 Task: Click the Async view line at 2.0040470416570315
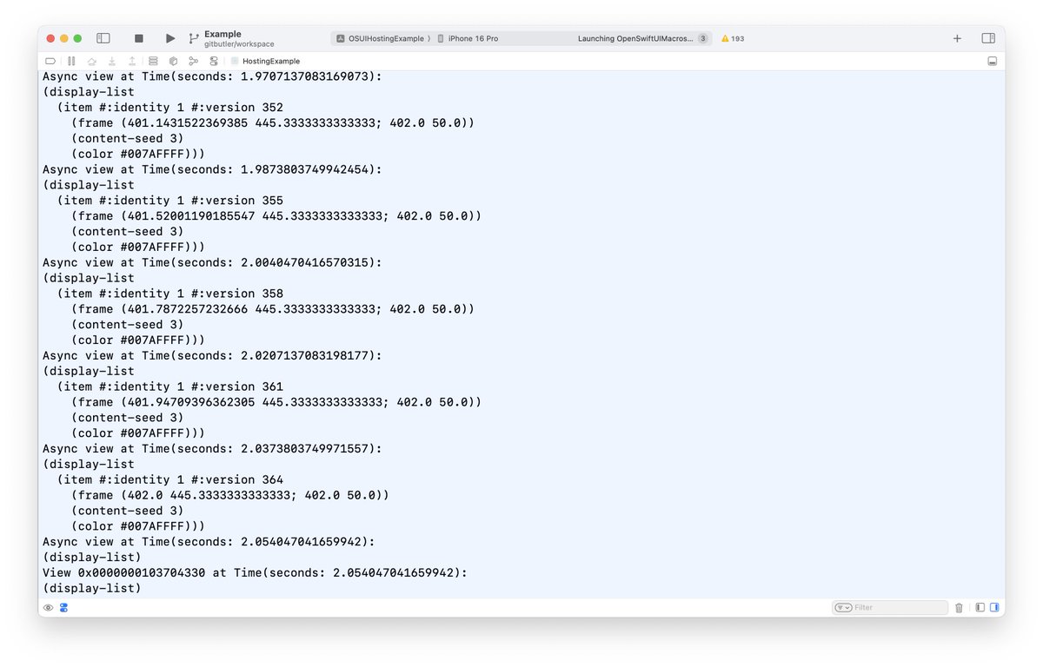coord(212,262)
